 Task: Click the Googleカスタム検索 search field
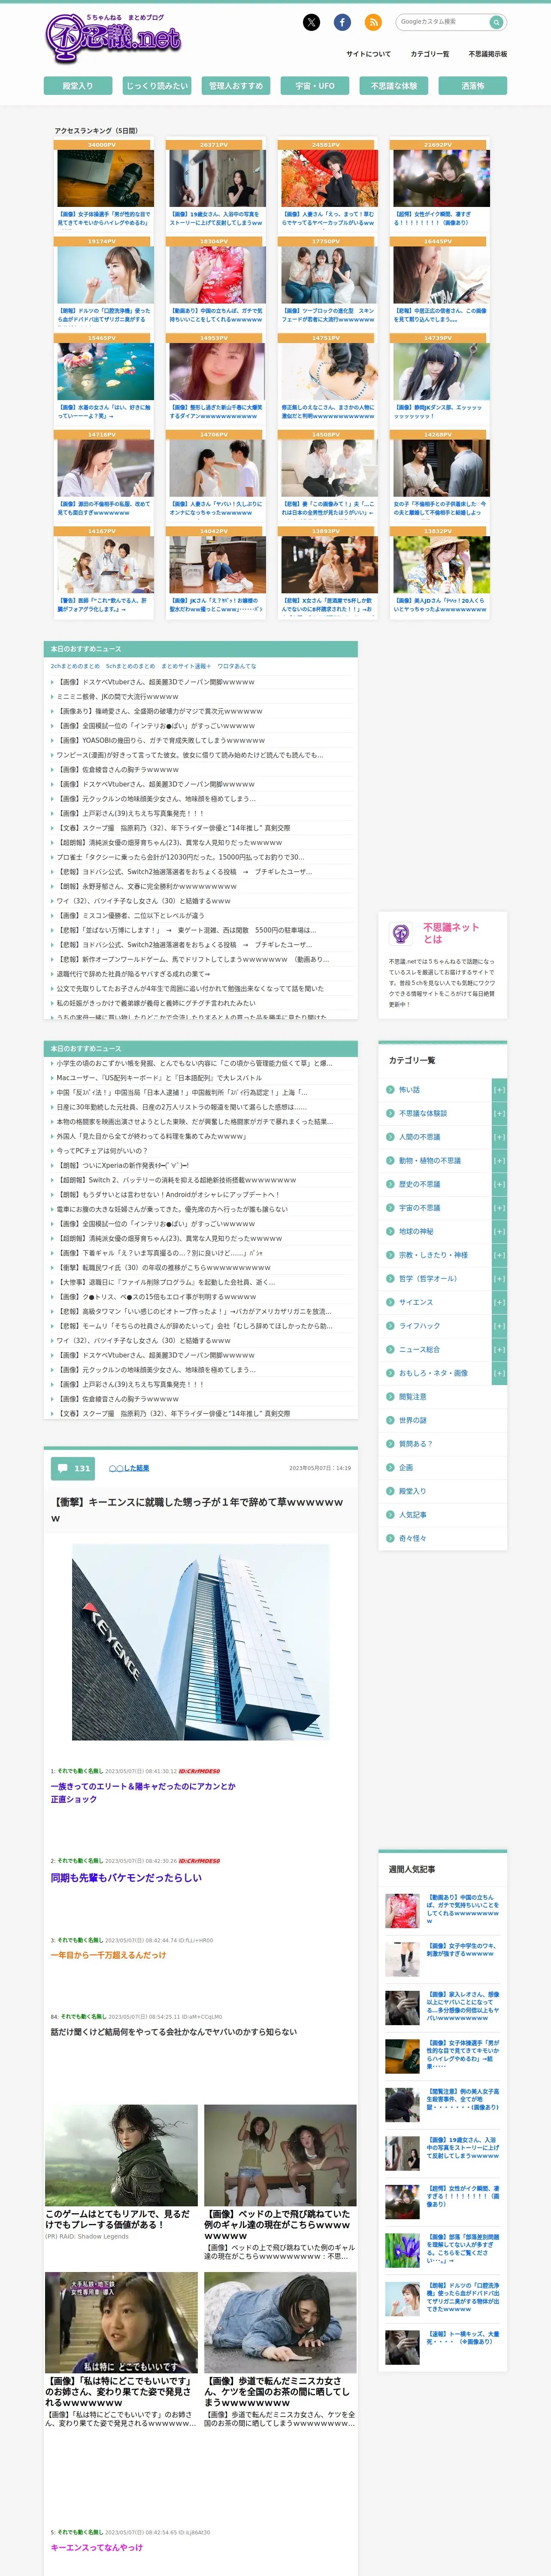[442, 22]
